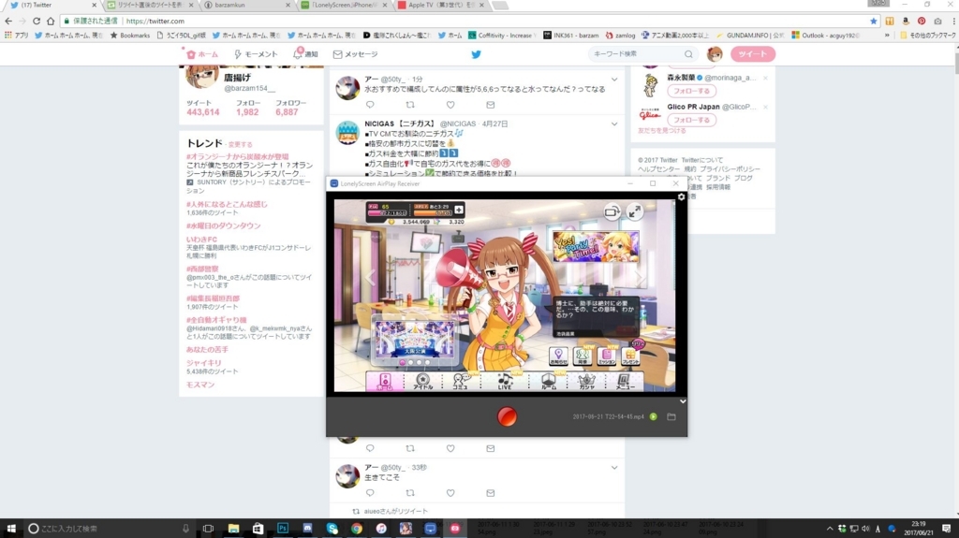Expand options chevron on the NICIGAS tweet
959x538 pixels.
point(614,124)
